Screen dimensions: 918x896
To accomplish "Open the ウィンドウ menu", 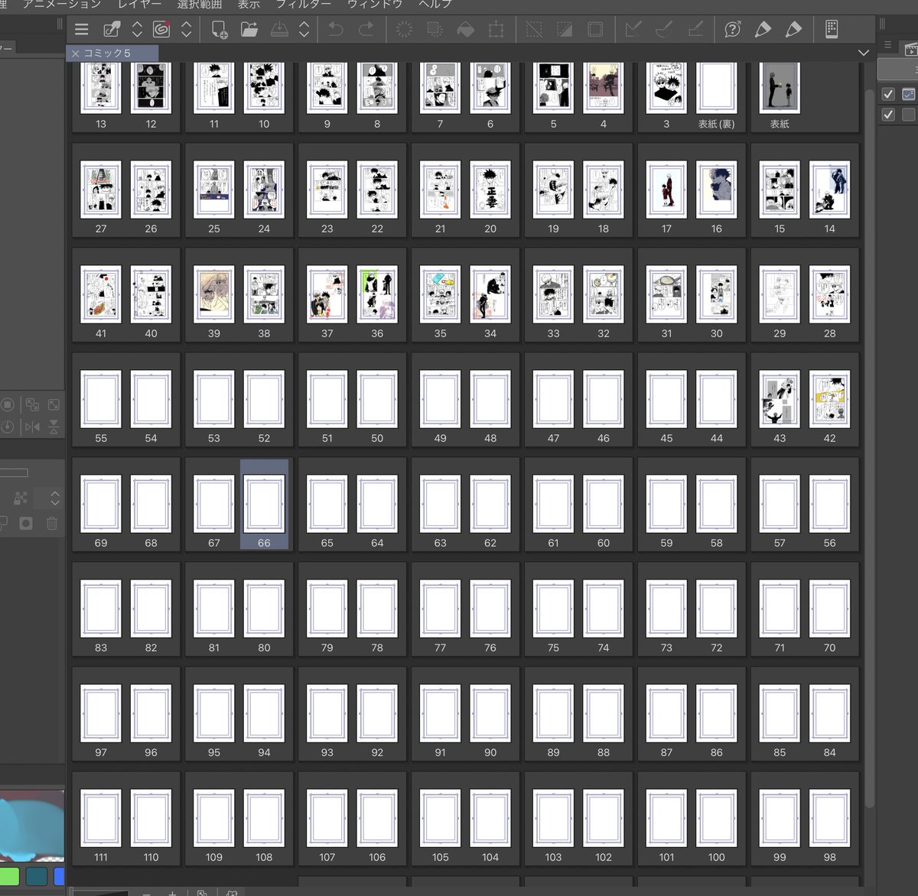I will coord(375,4).
